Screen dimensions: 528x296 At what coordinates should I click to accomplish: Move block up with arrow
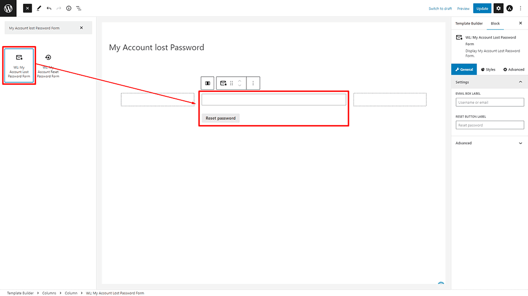tap(240, 81)
